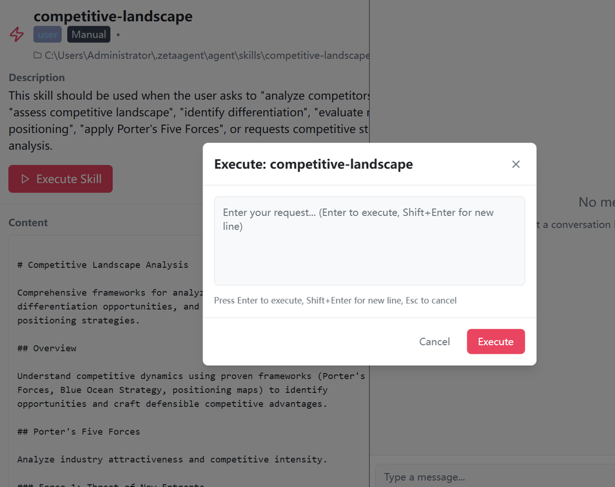Click the user badge under the title
Viewport: 615px width, 487px height.
[47, 34]
